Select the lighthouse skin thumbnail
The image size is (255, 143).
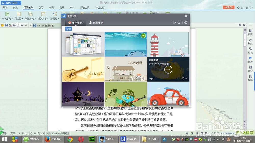pyautogui.click(x=168, y=44)
